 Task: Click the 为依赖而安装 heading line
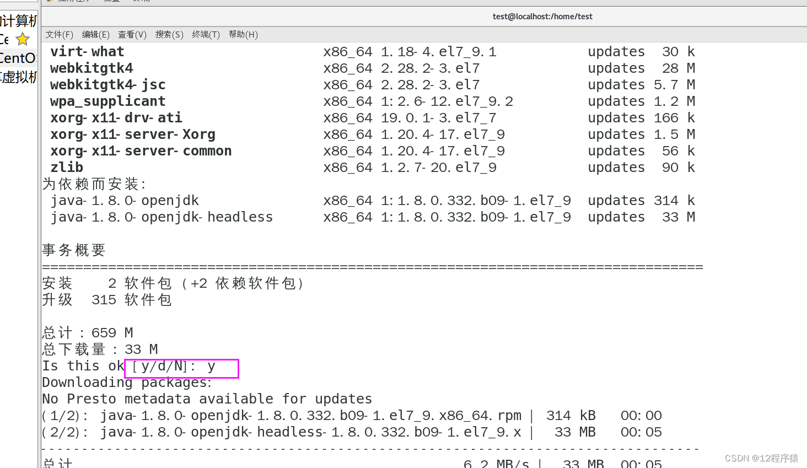(94, 184)
